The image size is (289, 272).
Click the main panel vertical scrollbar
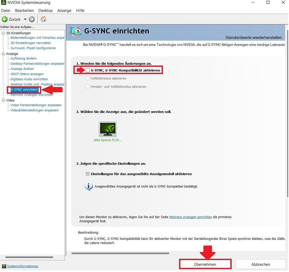(x=287, y=113)
